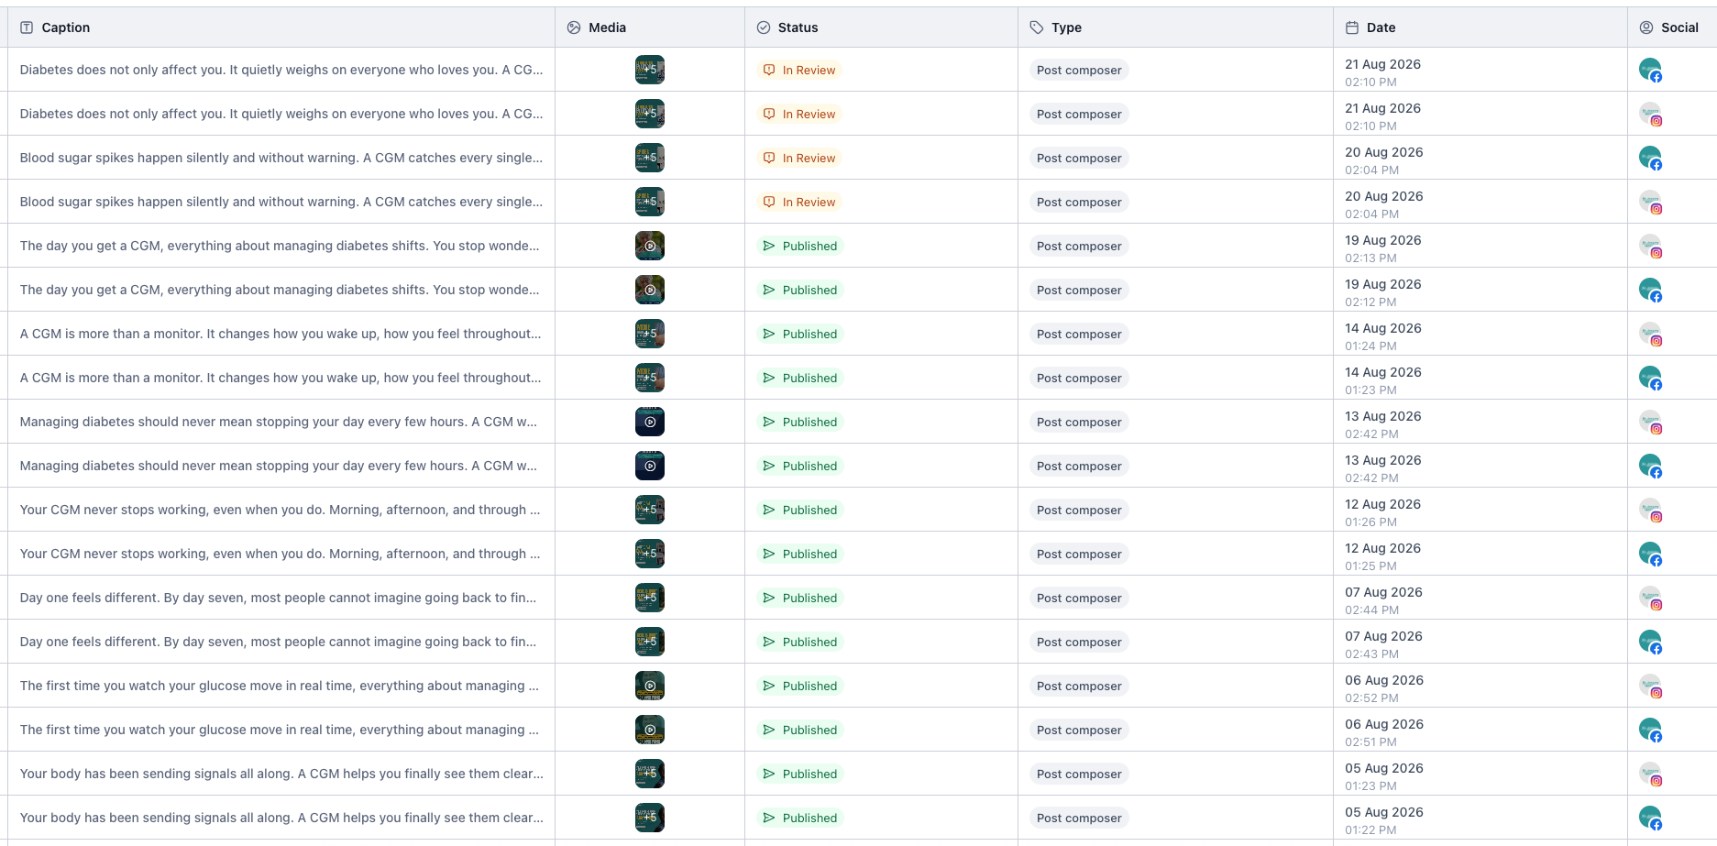This screenshot has height=846, width=1717.
Task: Play video thumbnail for 13 Aug Facebook post
Action: click(650, 466)
